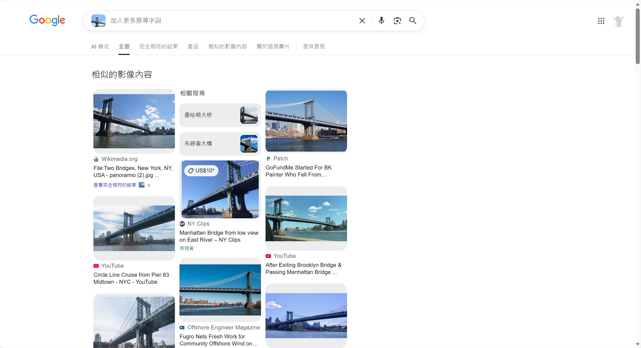
Task: Clear the search box with X
Action: click(362, 21)
